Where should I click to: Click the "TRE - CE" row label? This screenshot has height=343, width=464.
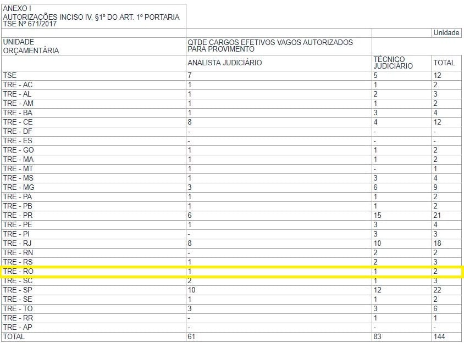(18, 122)
